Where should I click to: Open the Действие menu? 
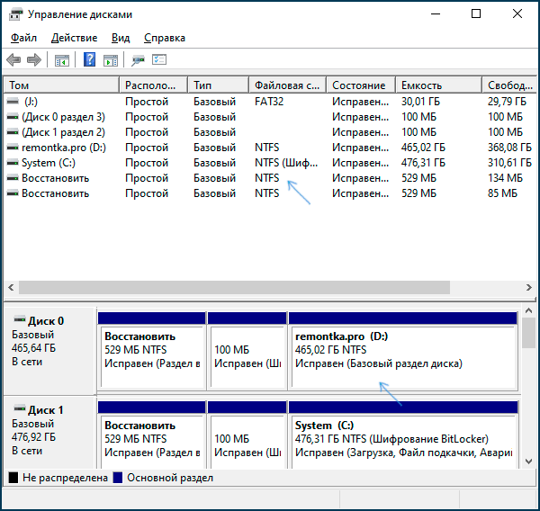tap(75, 38)
